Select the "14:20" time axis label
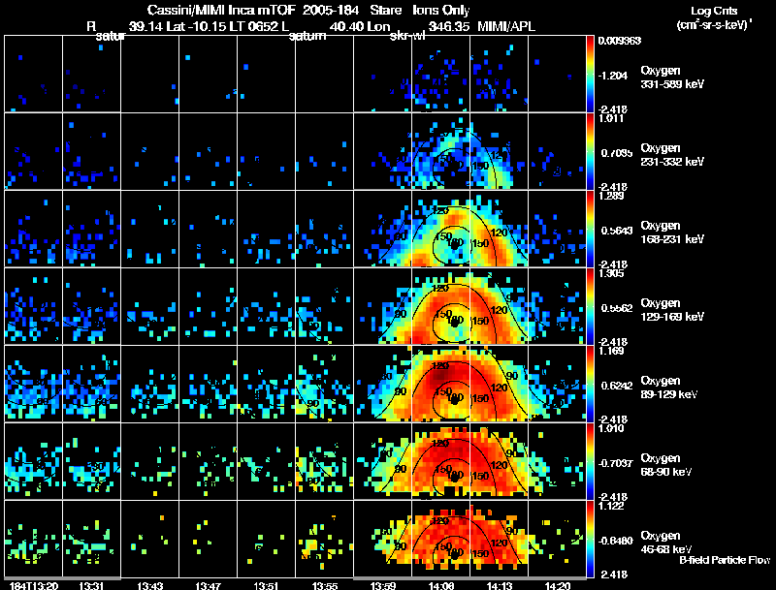The width and height of the screenshot is (776, 590). (x=557, y=585)
